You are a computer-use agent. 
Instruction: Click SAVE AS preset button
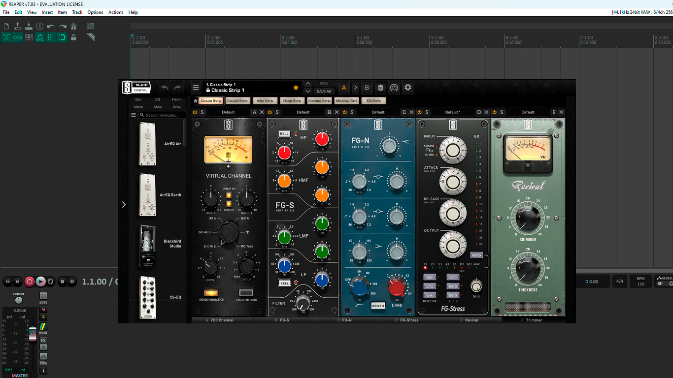click(x=324, y=92)
